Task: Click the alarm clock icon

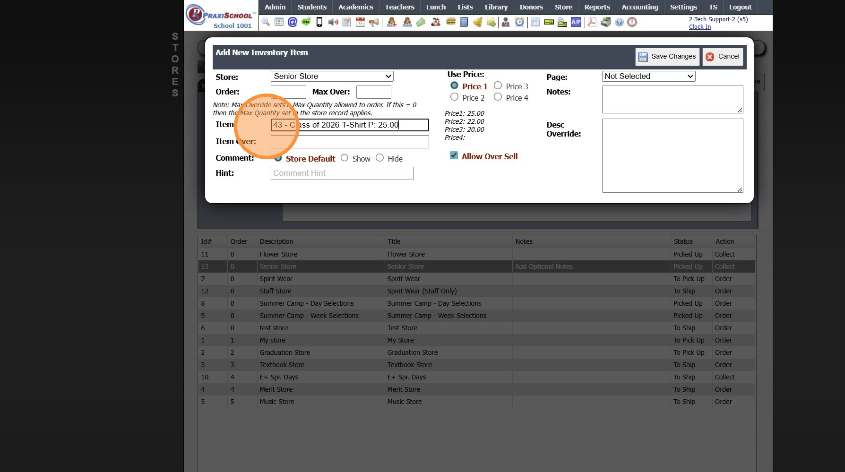Action: pos(519,22)
